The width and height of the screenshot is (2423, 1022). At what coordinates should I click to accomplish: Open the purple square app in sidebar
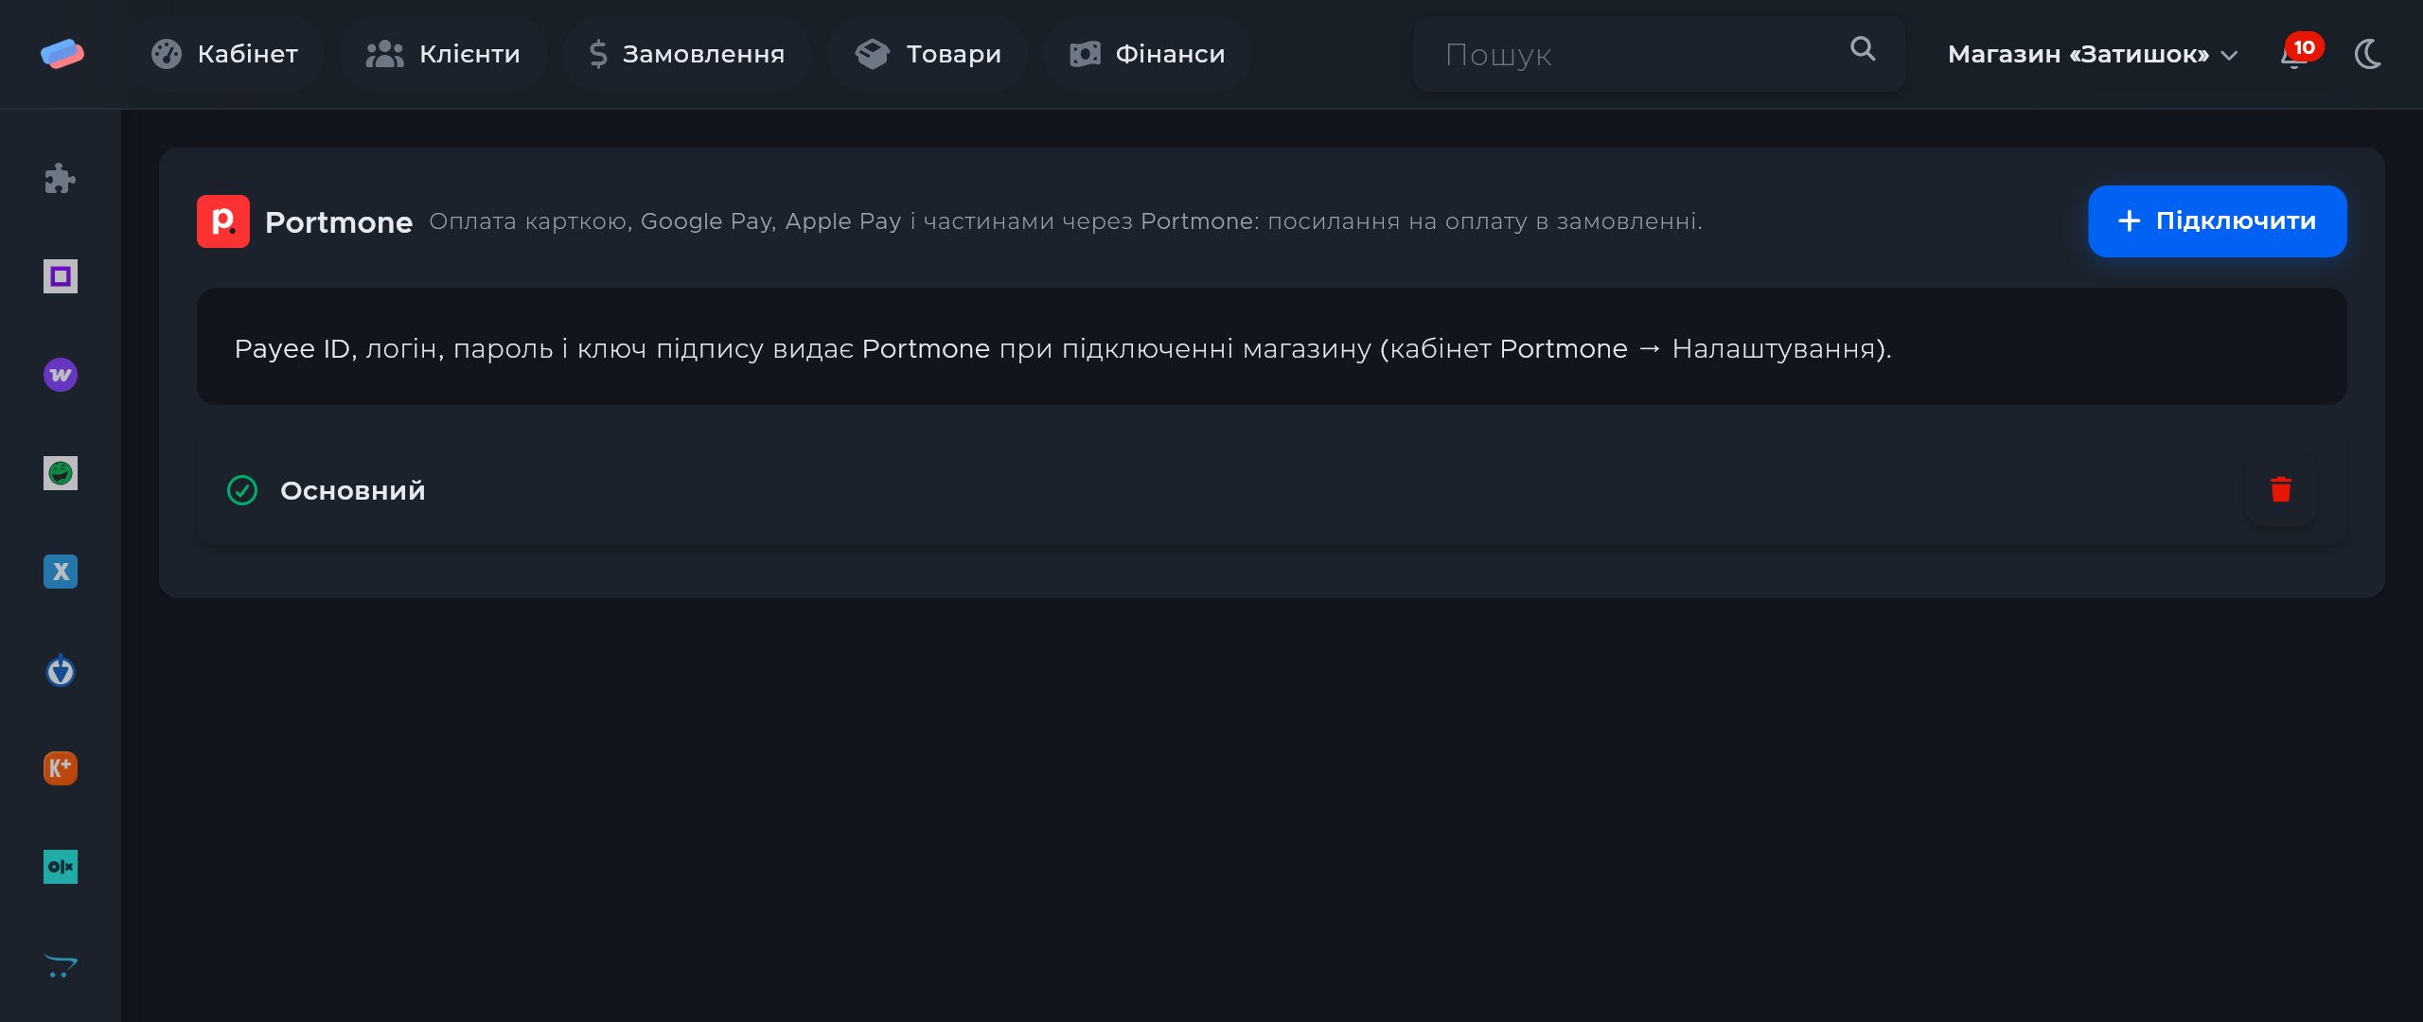60,276
